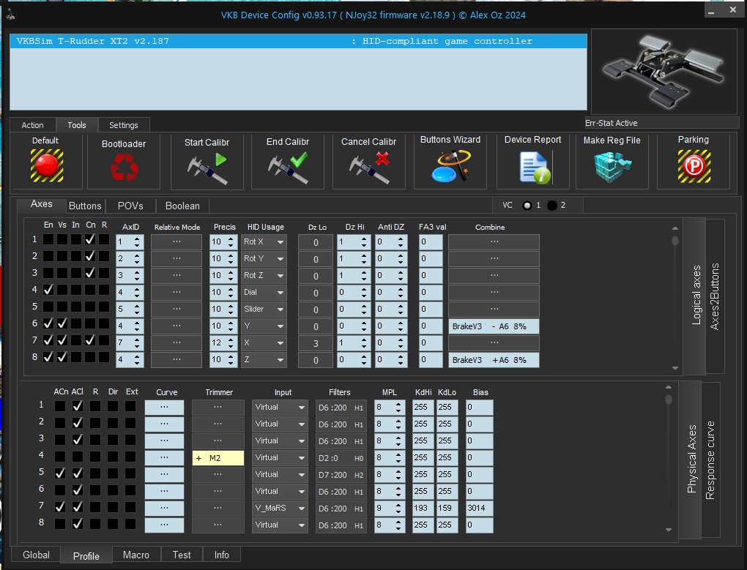Click the BrakeV3 - A6 8% combine button
Image resolution: width=747 pixels, height=570 pixels.
(494, 326)
